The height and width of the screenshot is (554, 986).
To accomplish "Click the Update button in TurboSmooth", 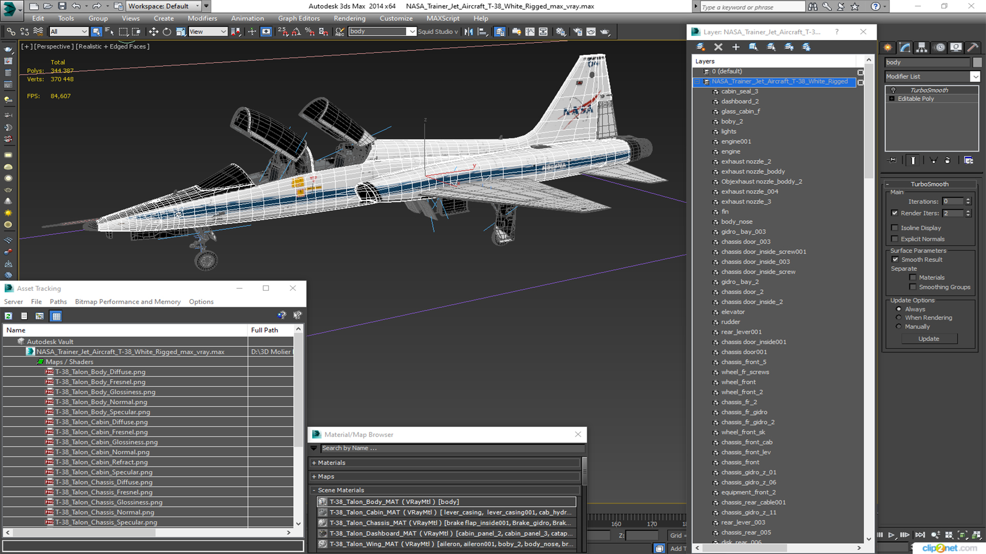I will click(928, 339).
